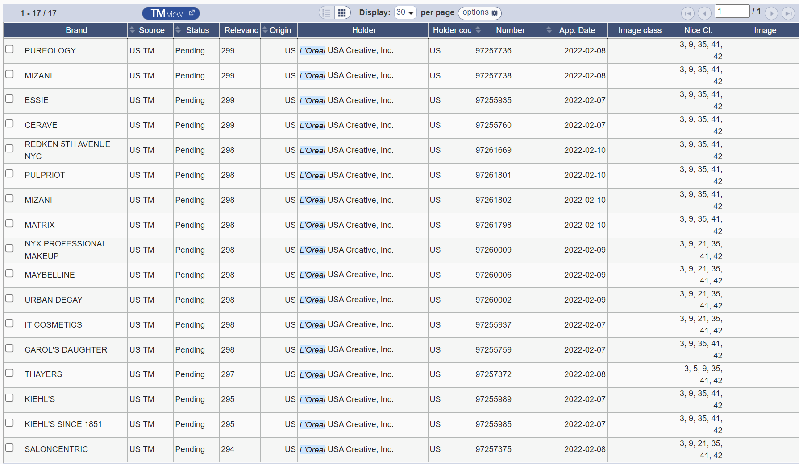The width and height of the screenshot is (799, 464).
Task: Select the THAYERS row checkbox
Action: coord(9,373)
